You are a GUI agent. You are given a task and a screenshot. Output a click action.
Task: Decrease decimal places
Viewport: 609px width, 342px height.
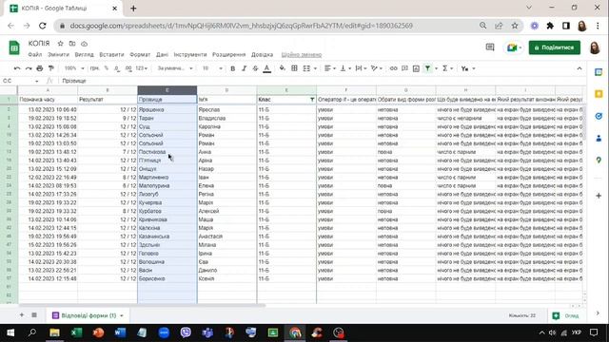pyautogui.click(x=117, y=68)
